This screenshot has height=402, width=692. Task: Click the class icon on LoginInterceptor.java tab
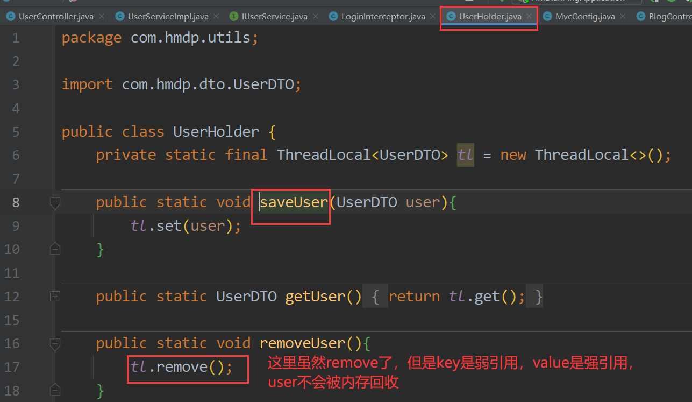(333, 17)
